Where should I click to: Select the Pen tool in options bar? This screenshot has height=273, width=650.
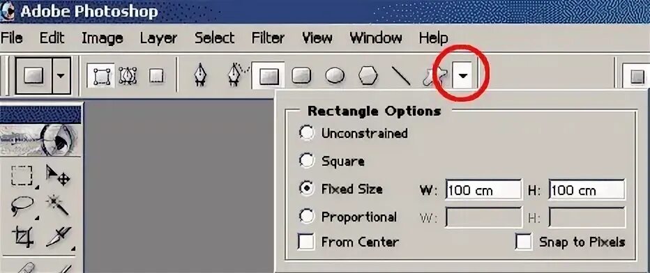tap(200, 75)
